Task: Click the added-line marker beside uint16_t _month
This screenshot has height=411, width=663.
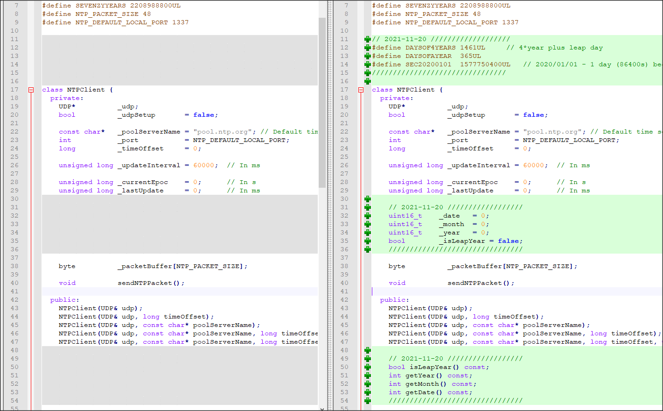Action: point(368,224)
